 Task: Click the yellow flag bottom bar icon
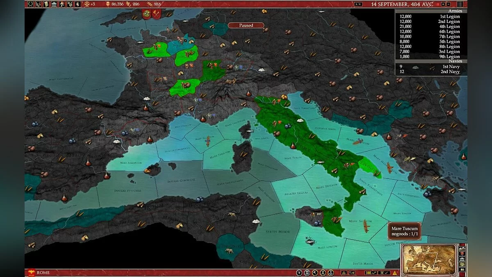coord(368,273)
